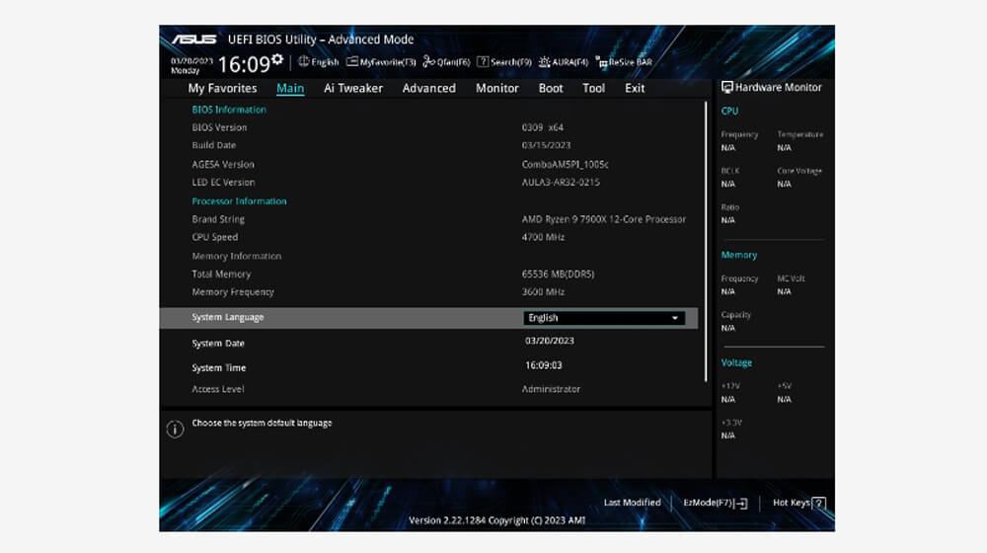Screen dimensions: 987x553
Task: Select the System Date field
Action: tap(550, 341)
